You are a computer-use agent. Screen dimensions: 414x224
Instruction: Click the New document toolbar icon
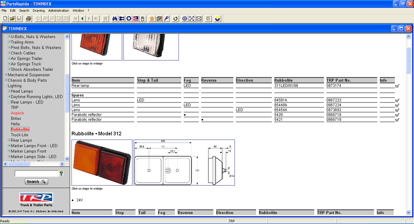[x=5, y=19]
